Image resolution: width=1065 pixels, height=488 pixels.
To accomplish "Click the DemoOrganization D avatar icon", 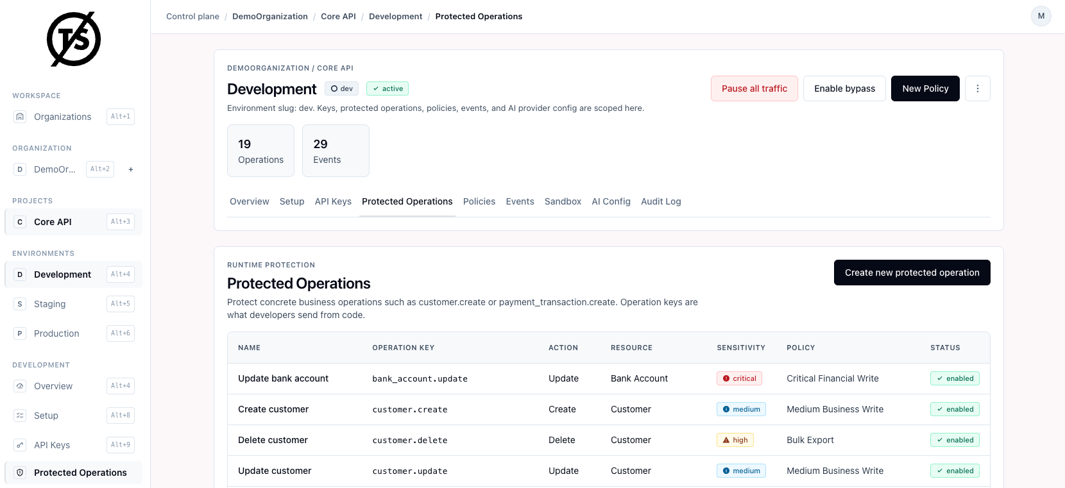I will (x=20, y=169).
